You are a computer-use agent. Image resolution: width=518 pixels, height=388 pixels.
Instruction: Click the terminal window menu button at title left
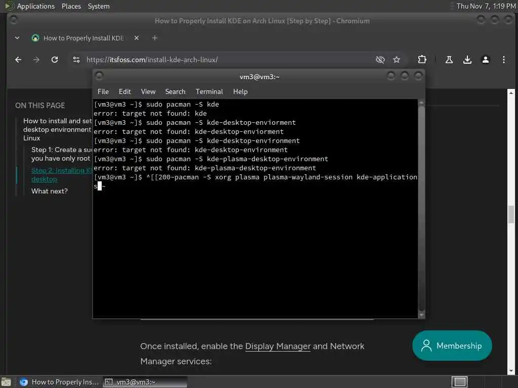point(99,76)
